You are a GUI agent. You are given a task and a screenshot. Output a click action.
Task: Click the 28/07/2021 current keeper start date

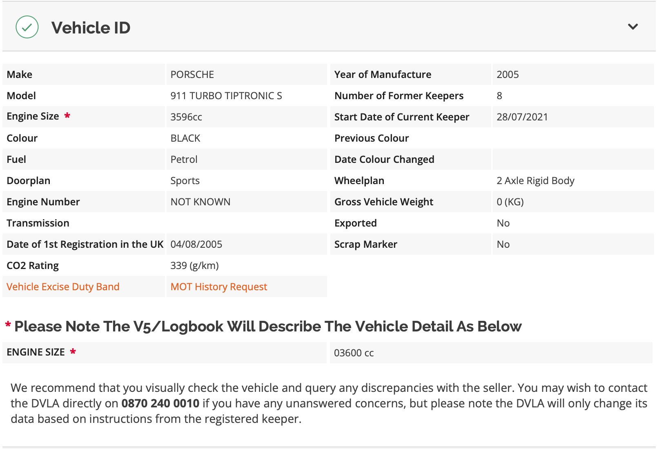point(522,117)
